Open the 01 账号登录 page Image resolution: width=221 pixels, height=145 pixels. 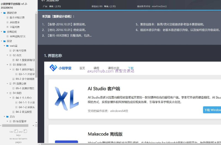(19, 50)
